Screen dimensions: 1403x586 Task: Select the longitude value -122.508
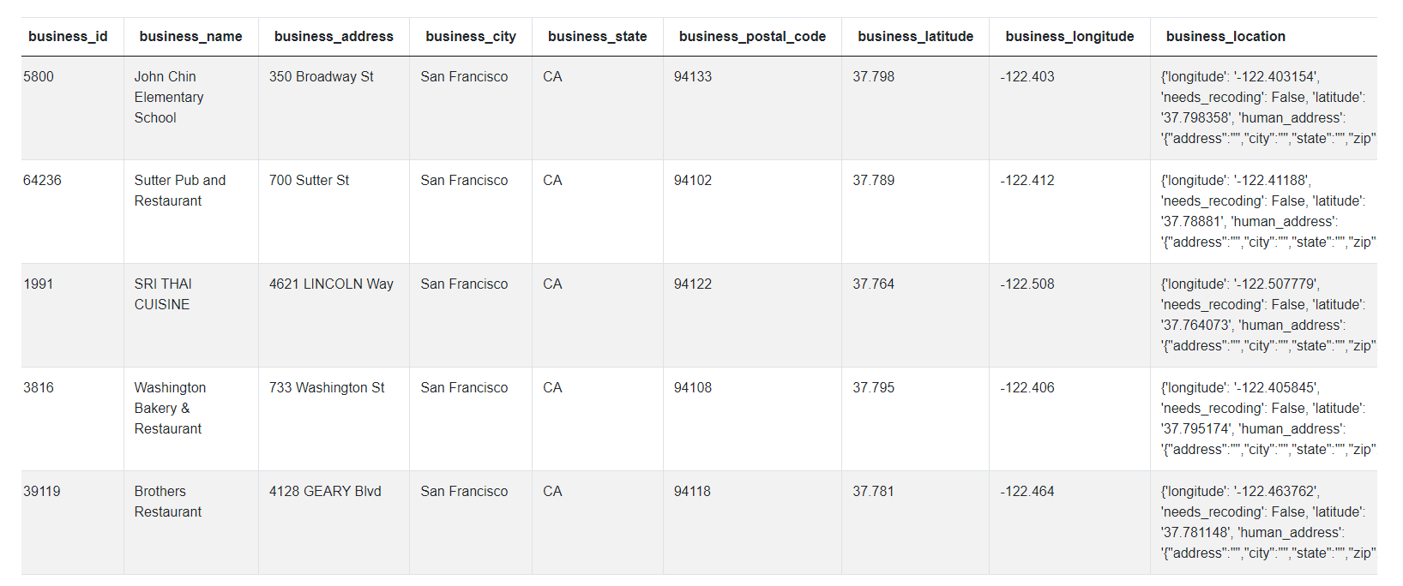(1027, 284)
